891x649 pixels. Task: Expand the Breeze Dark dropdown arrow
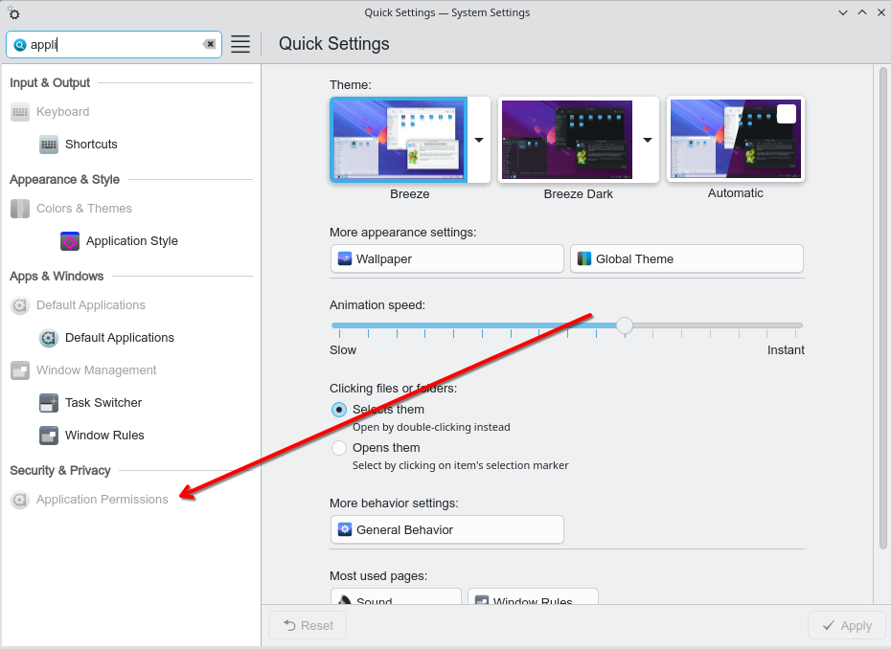click(x=648, y=140)
